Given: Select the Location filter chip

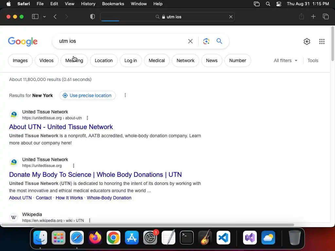Looking at the screenshot, I should tap(104, 60).
